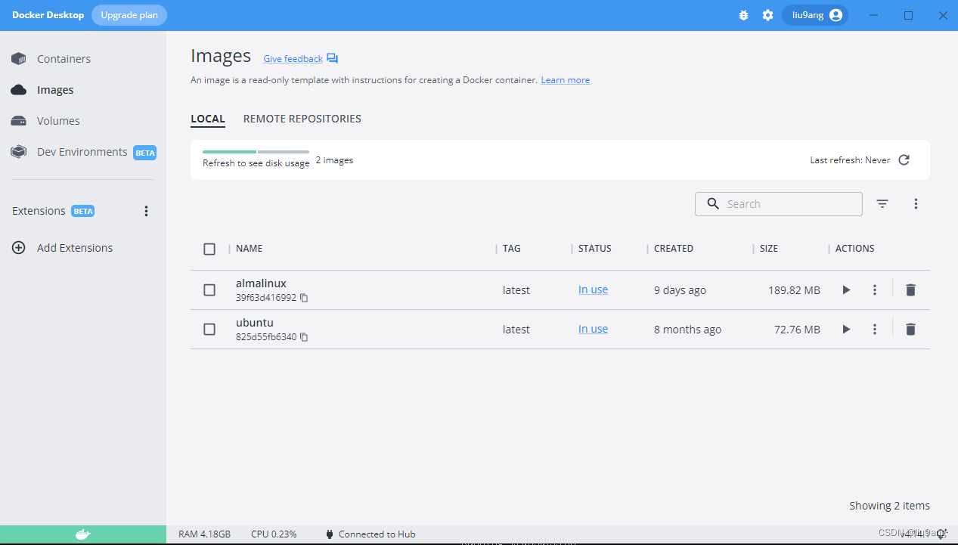Follow the Learn more link
The width and height of the screenshot is (958, 545).
coord(566,80)
